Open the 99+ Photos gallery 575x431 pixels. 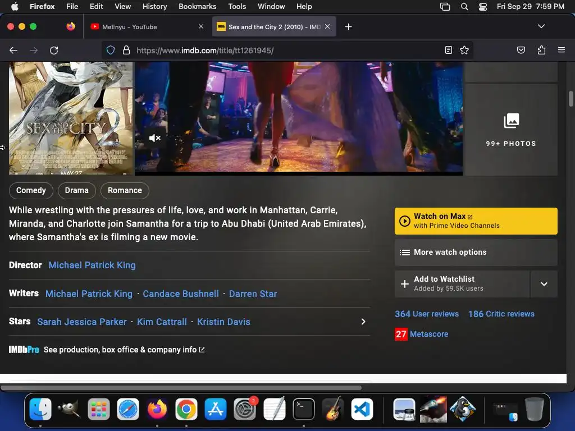pyautogui.click(x=511, y=130)
